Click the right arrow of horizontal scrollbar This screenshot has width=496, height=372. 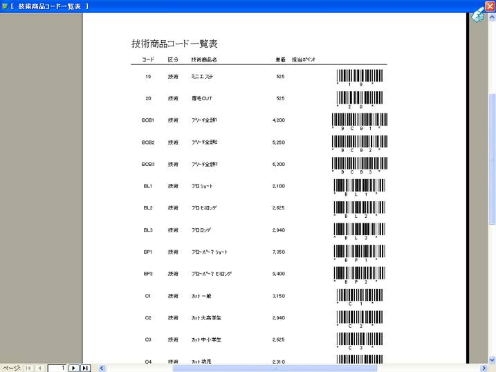pos(484,369)
